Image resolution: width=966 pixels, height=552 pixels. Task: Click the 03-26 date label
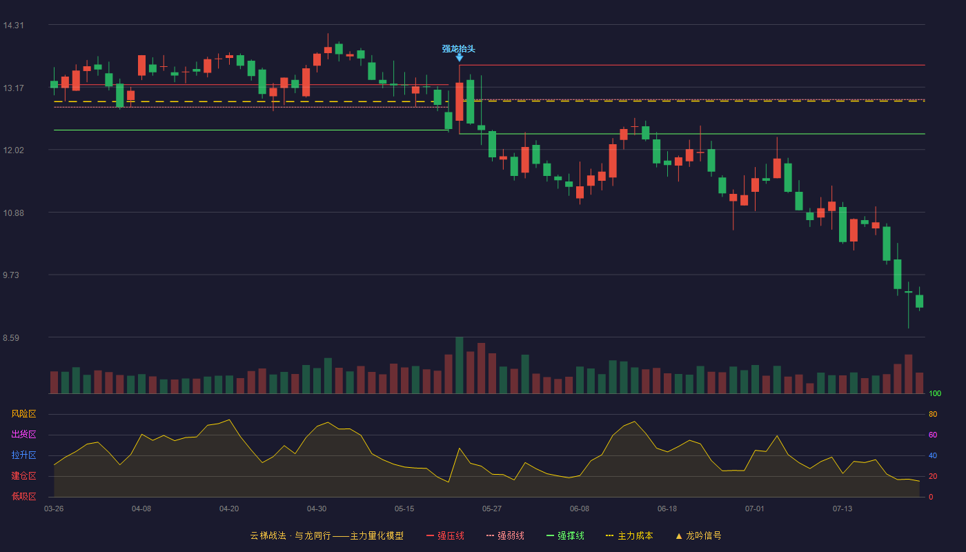pos(54,509)
